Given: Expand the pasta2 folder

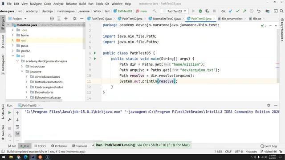Looking at the screenshot, I should [12, 51].
